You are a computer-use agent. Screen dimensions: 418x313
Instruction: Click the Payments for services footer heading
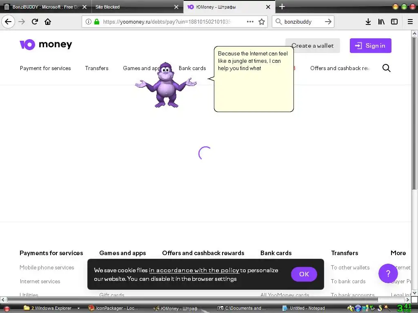click(x=51, y=253)
